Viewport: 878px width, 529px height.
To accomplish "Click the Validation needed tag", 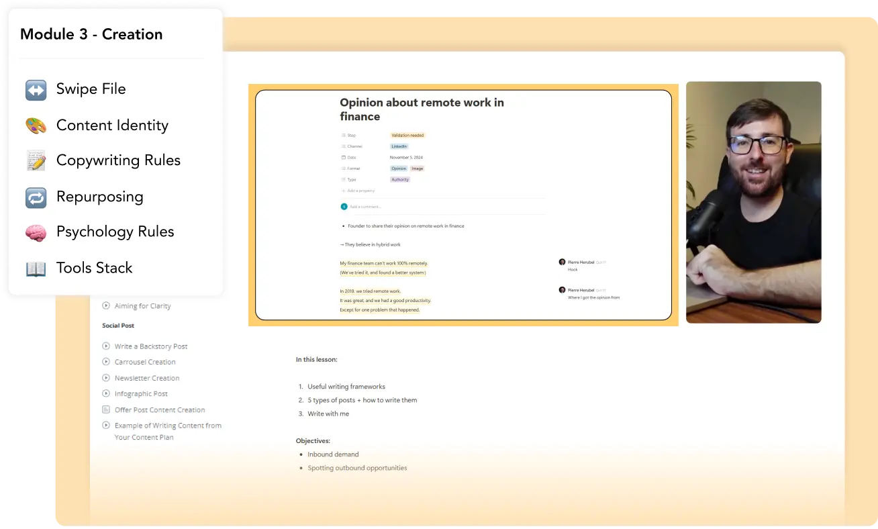I will (407, 136).
